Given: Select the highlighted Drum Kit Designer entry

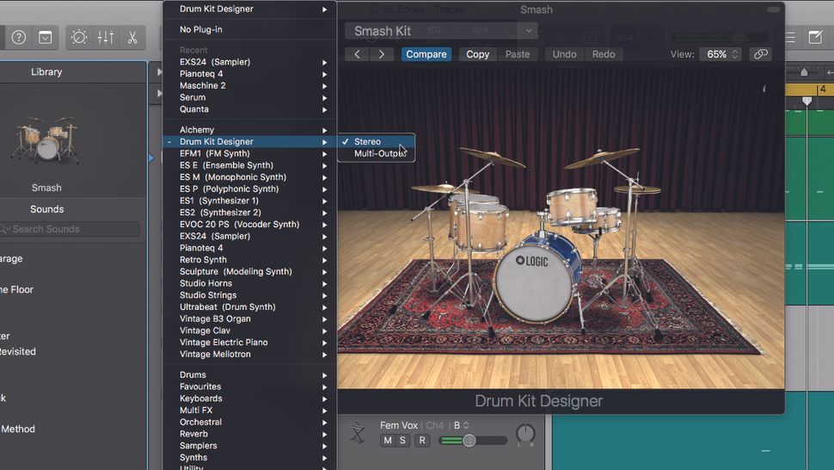Looking at the screenshot, I should coord(249,141).
